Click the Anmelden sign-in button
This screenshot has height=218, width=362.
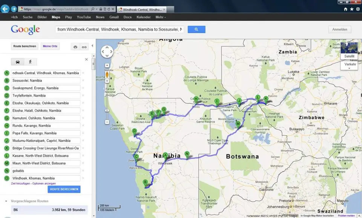[340, 29]
